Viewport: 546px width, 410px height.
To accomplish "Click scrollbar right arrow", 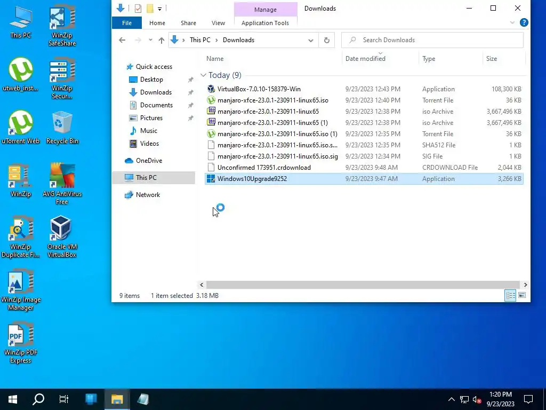I will point(525,285).
